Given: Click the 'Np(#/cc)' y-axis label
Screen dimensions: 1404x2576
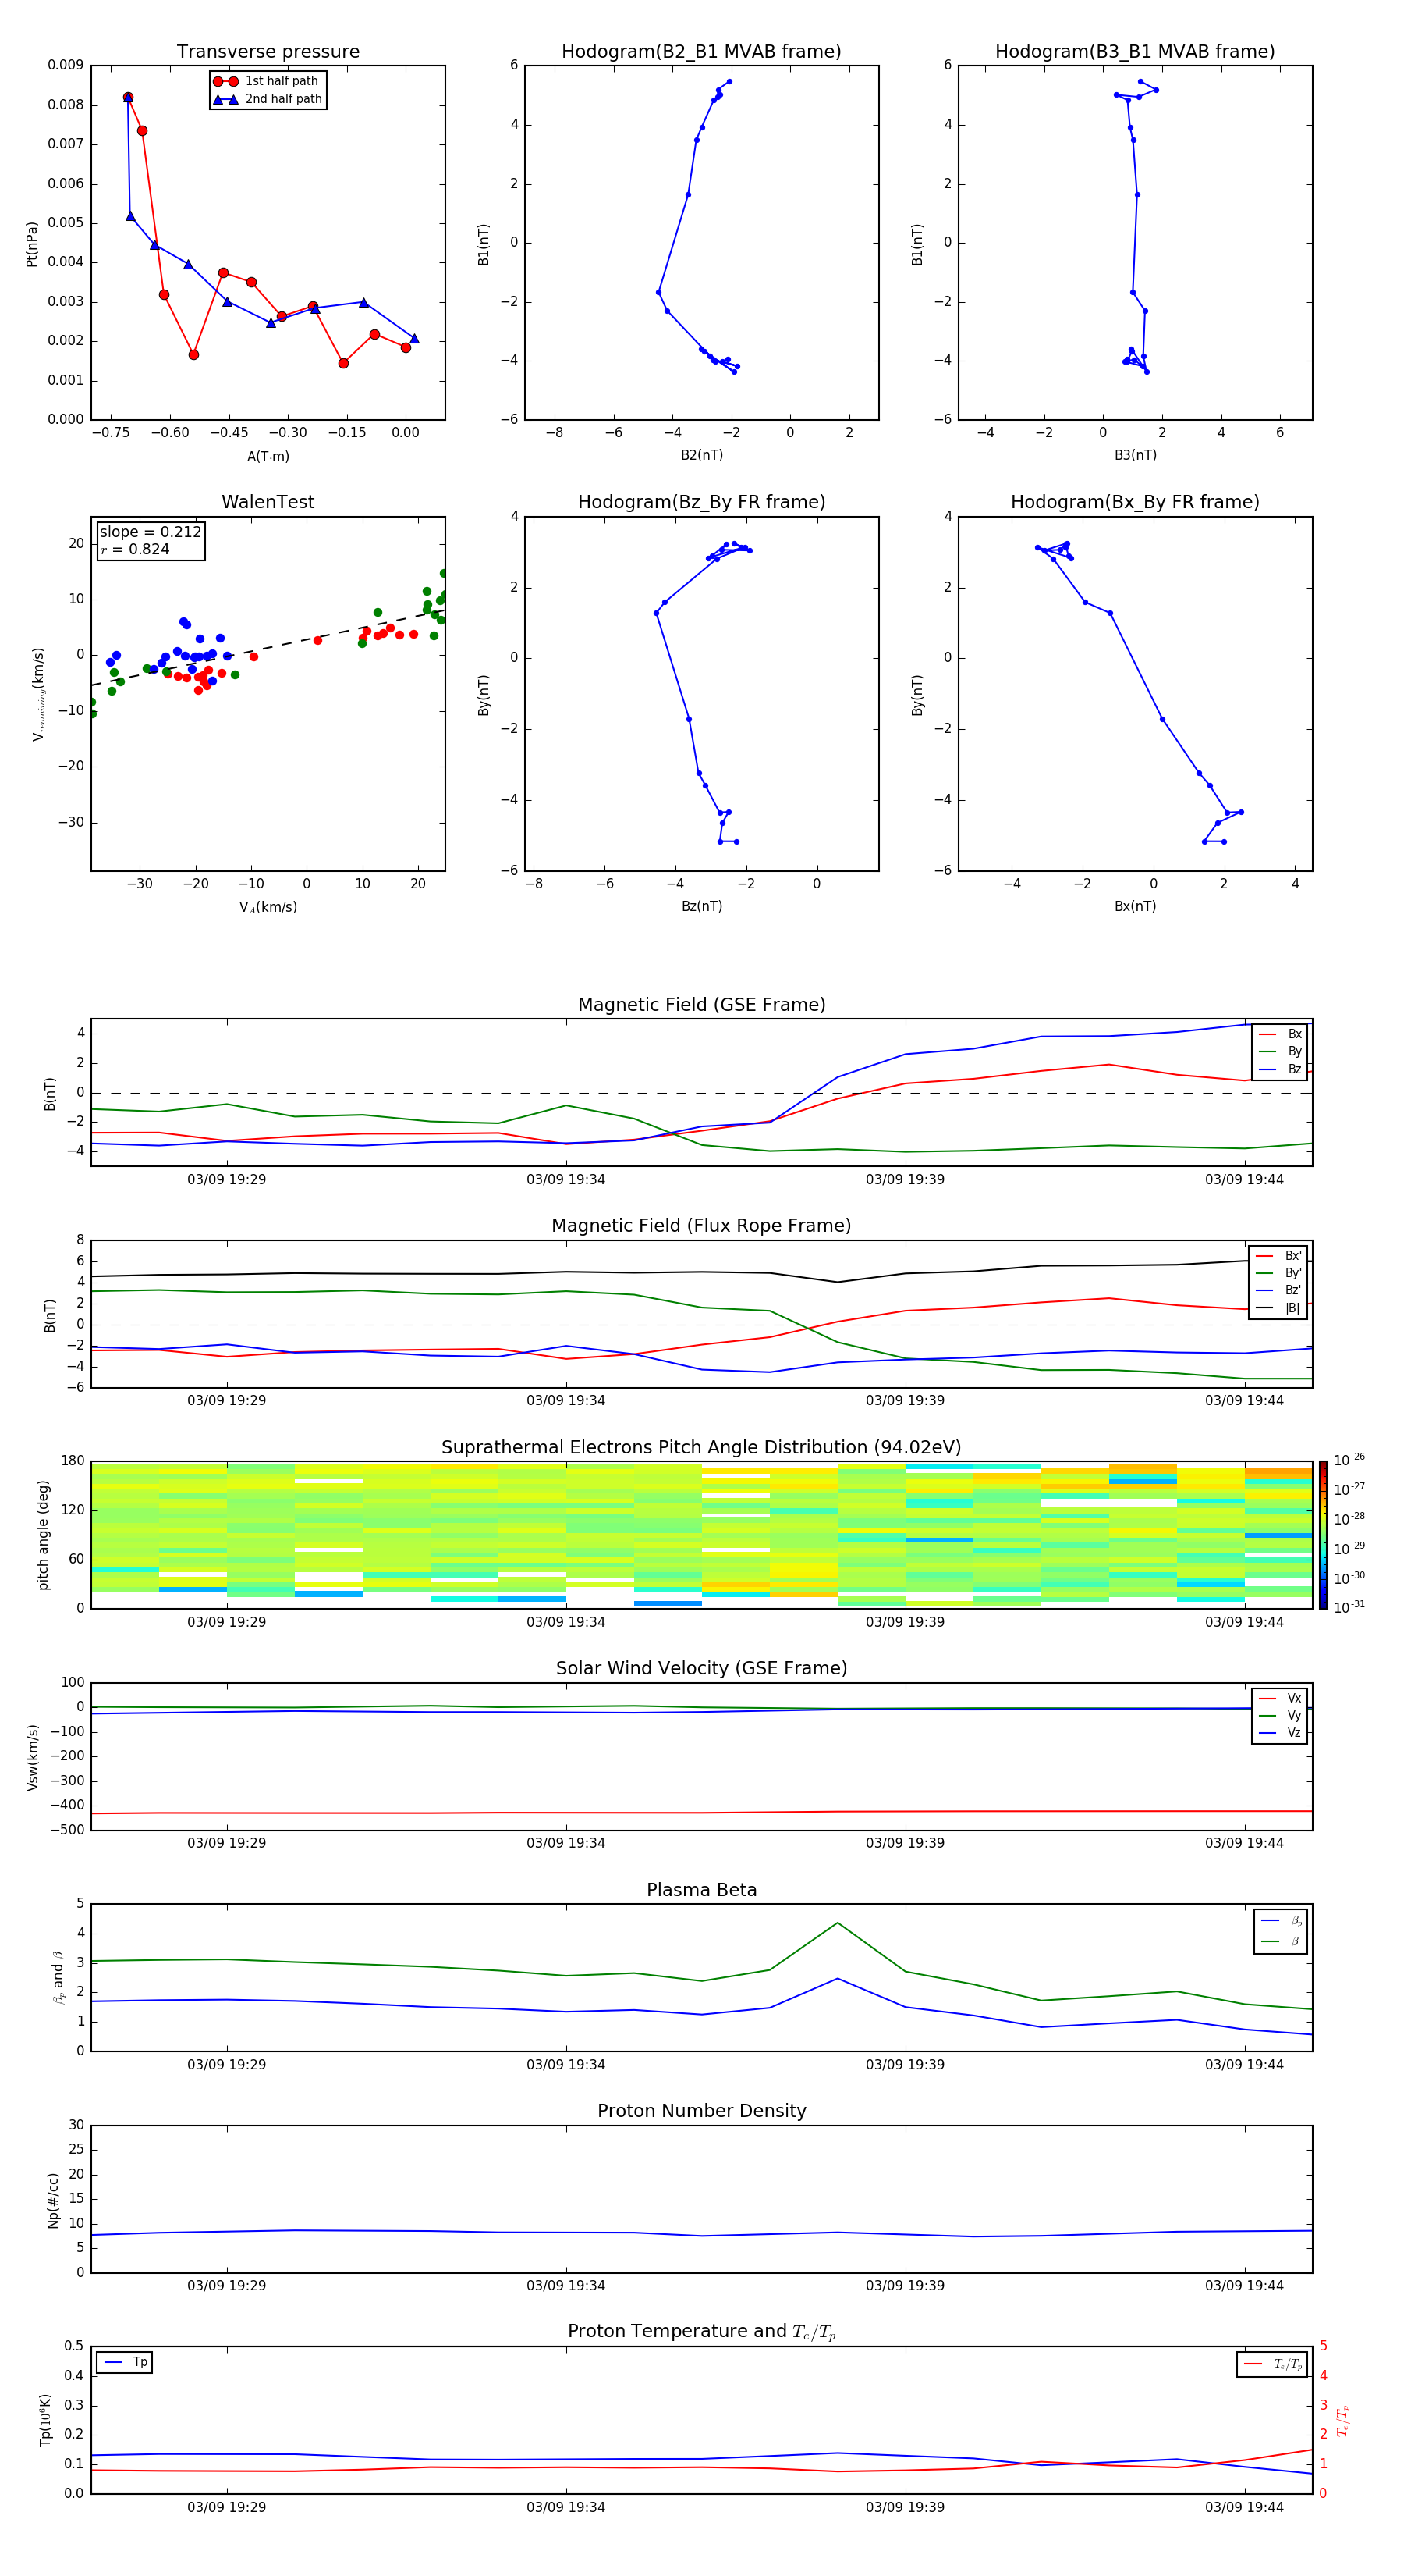Looking at the screenshot, I should point(53,2199).
